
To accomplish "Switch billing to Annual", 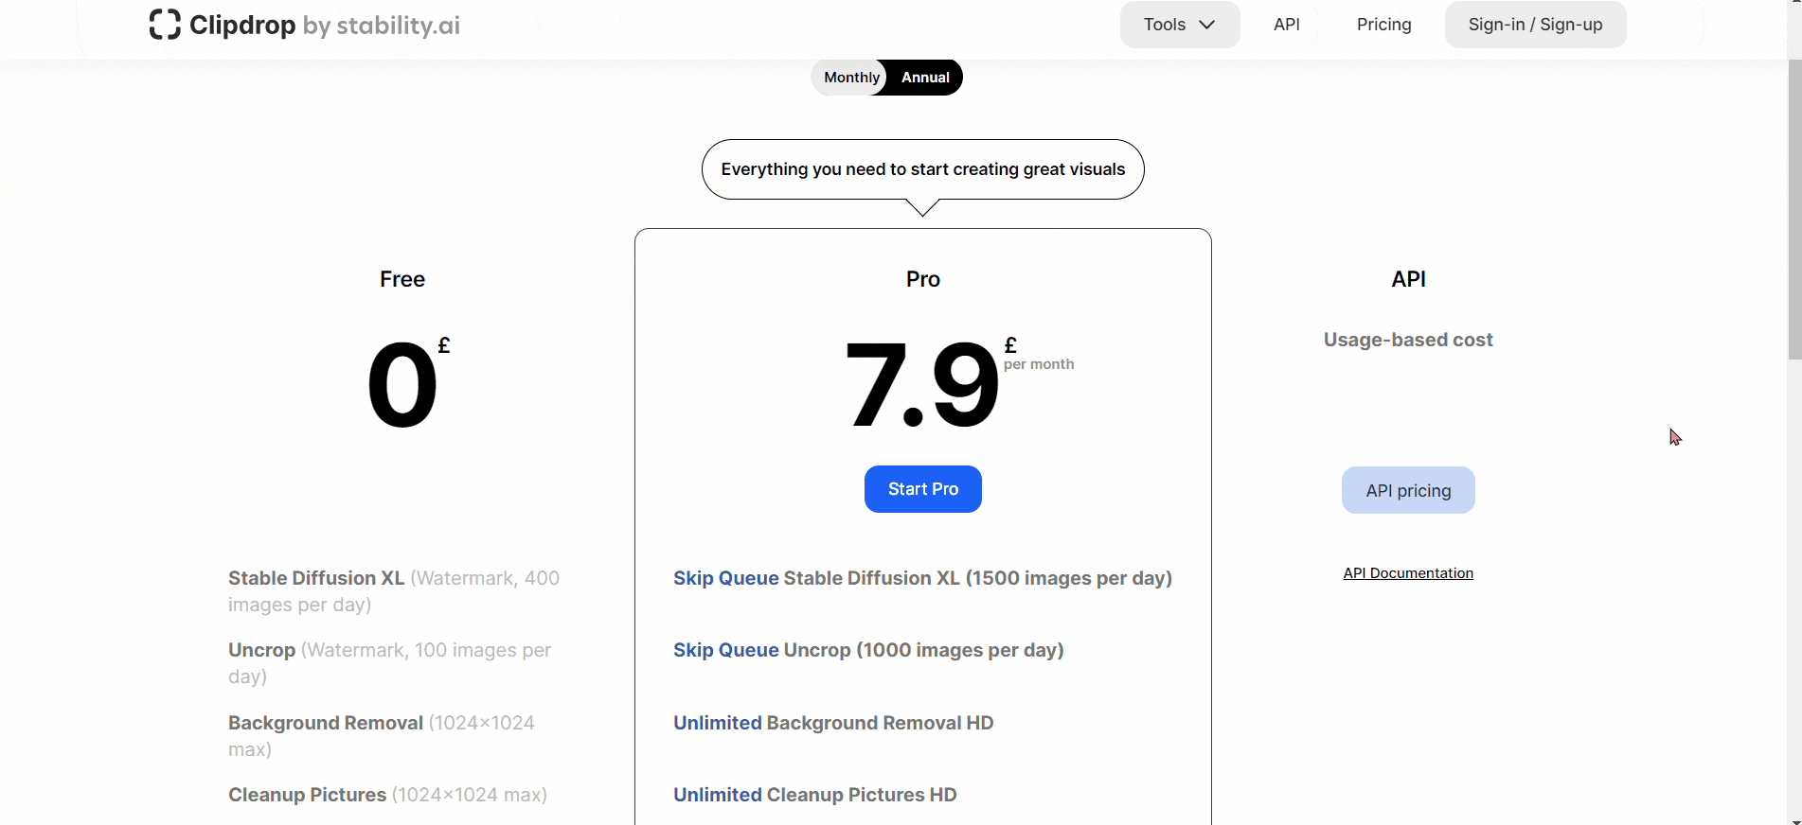I will 925,78.
